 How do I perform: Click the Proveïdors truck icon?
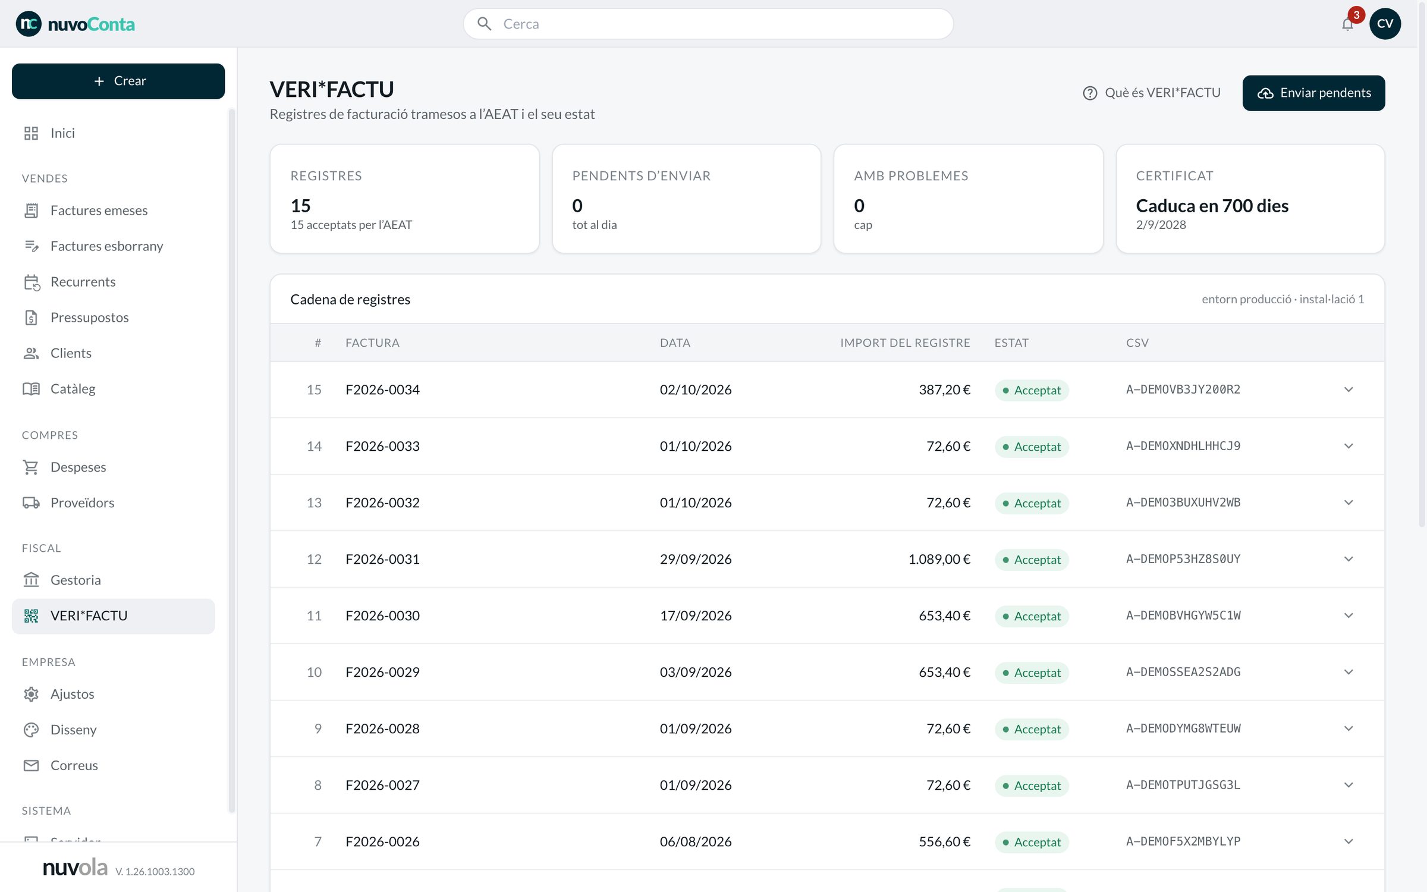pos(31,503)
